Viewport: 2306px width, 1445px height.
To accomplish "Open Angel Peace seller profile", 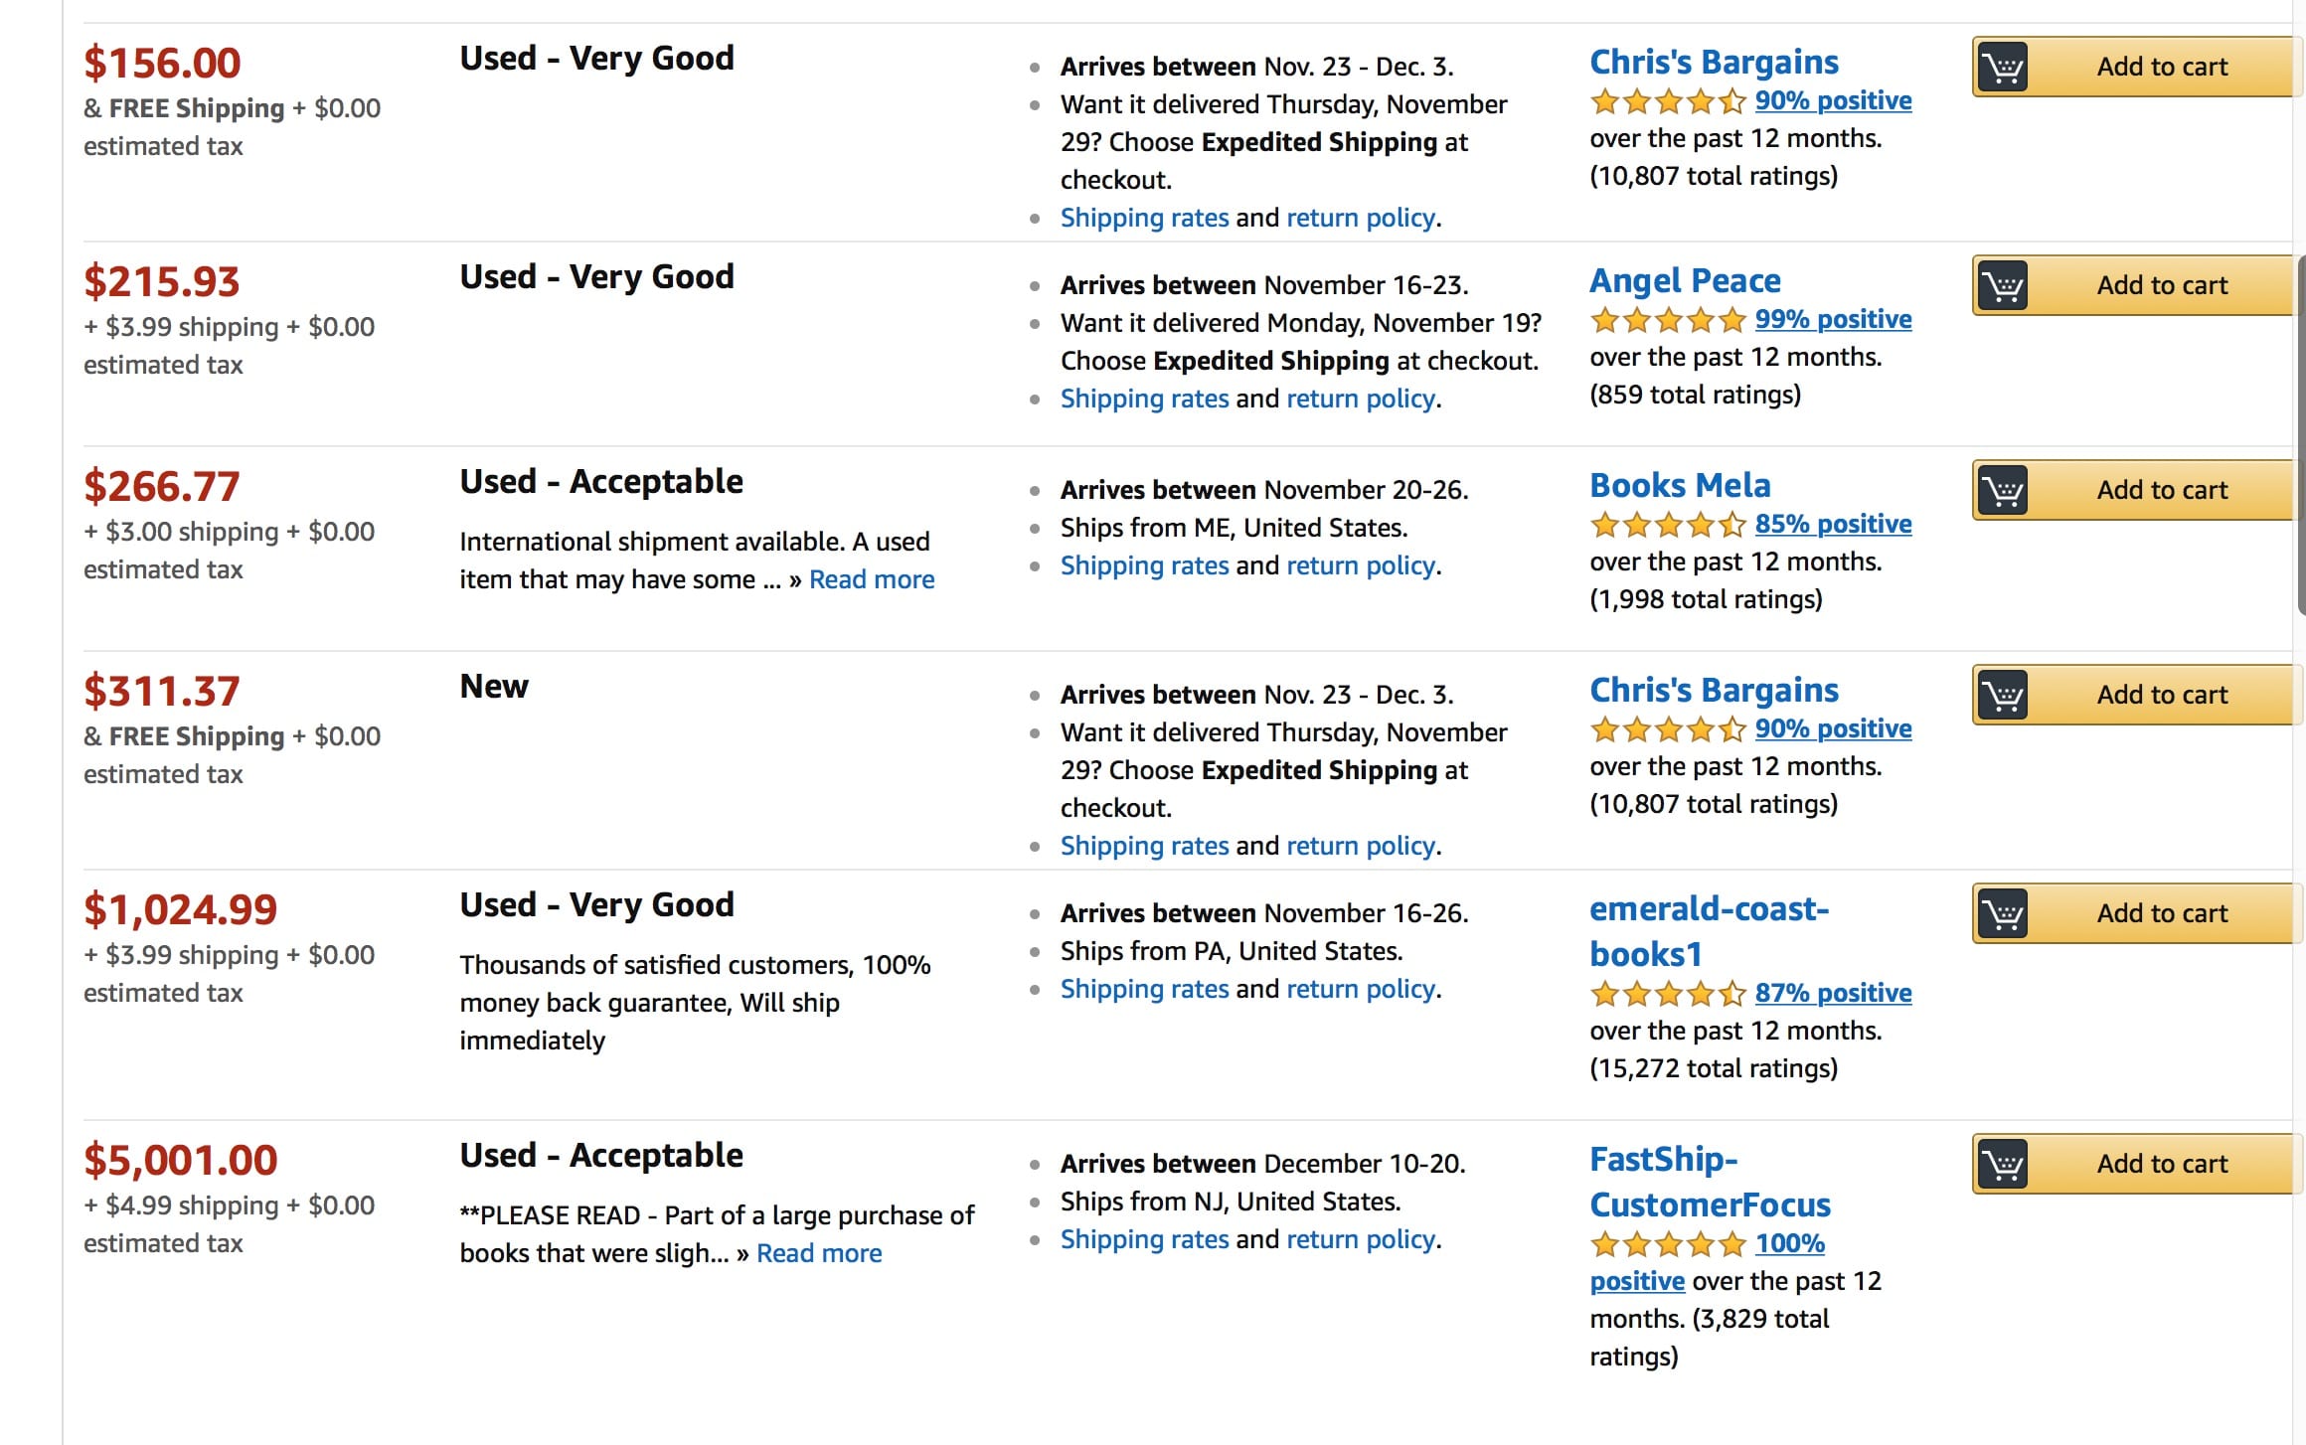I will 1685,280.
